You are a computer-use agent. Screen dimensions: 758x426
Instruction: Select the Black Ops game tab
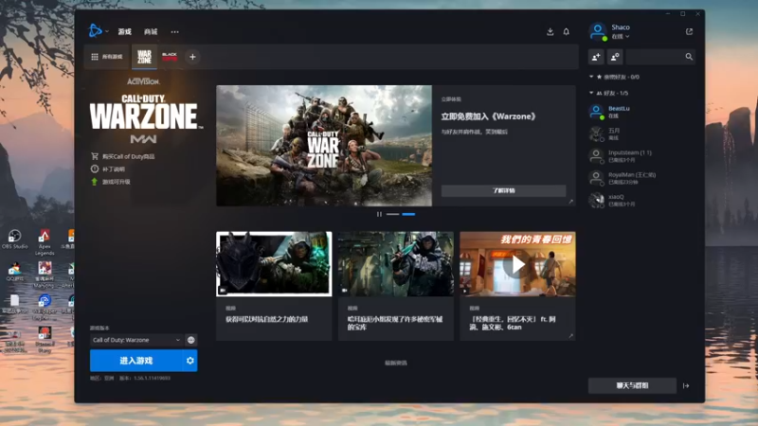click(x=170, y=57)
